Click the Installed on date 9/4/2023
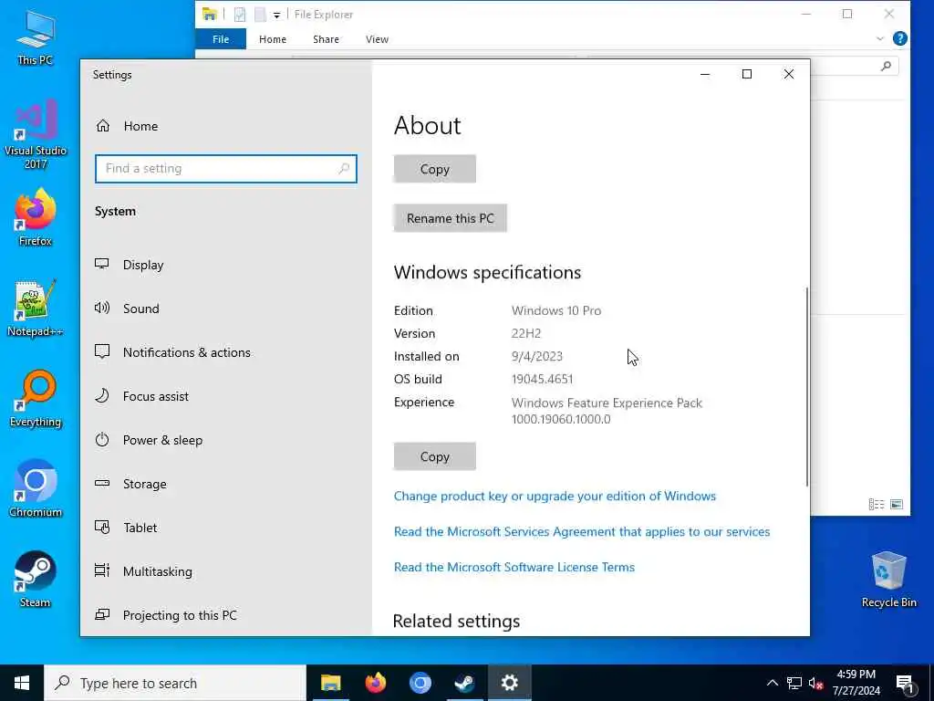 [x=536, y=357]
